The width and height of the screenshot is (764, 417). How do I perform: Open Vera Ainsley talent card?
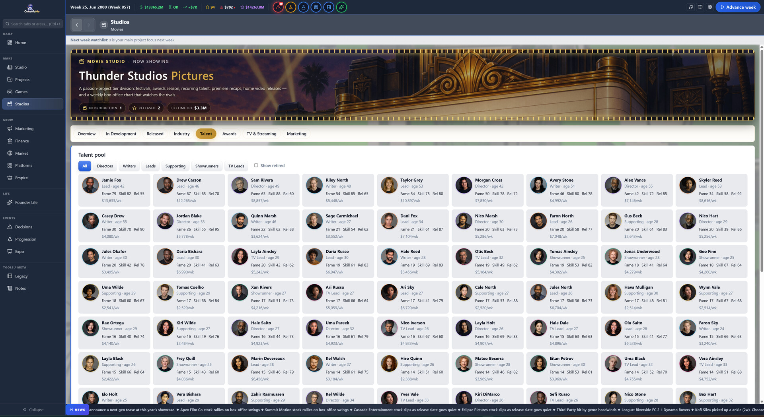(x=711, y=369)
